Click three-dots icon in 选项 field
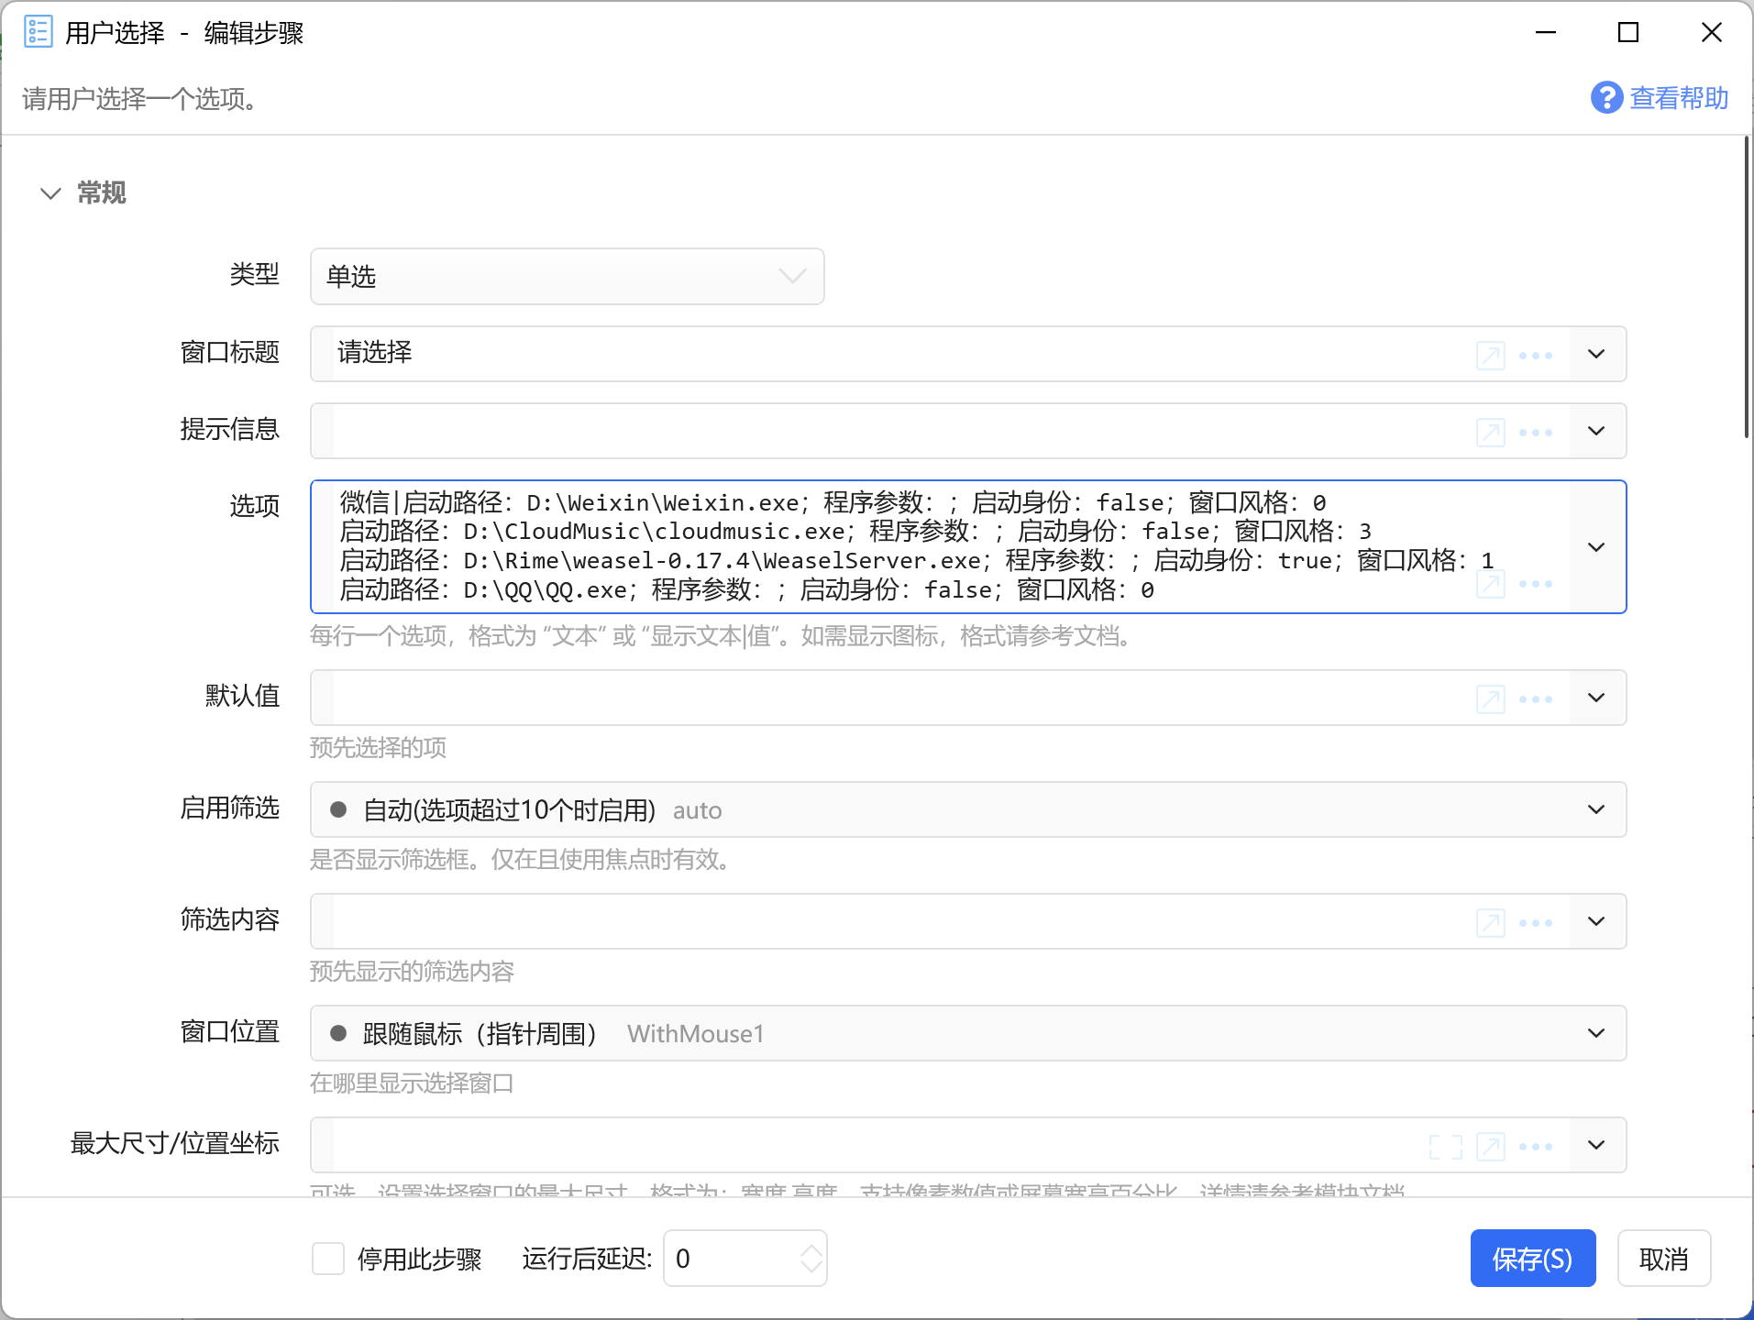 (x=1535, y=584)
